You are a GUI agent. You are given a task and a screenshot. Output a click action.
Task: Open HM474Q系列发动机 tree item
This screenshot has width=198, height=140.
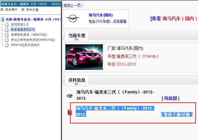[25, 45]
